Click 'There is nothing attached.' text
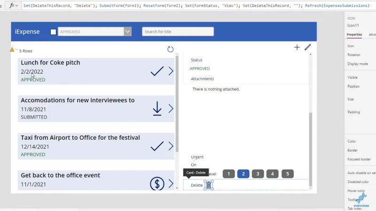 216,89
